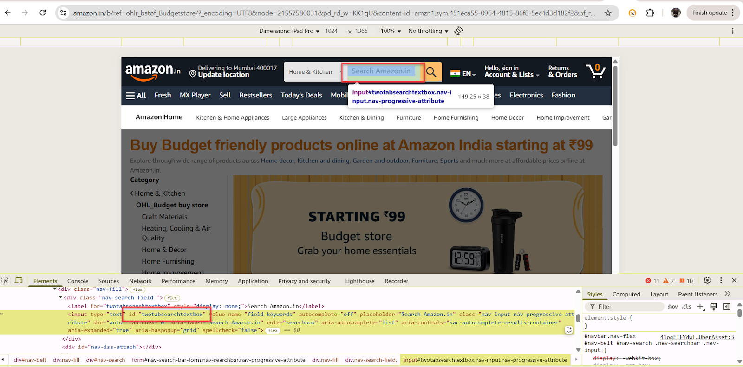
Task: Open the Chrome profile avatar
Action: [x=676, y=13]
